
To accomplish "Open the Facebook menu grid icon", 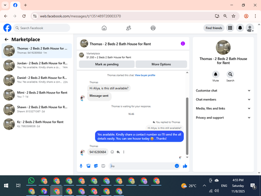I will pyautogui.click(x=230, y=28).
